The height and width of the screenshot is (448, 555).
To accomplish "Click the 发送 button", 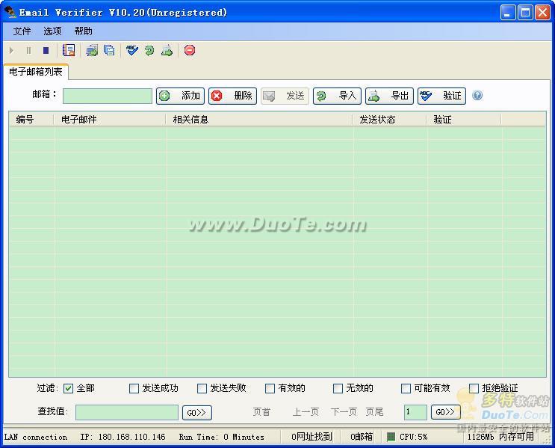I will 285,96.
